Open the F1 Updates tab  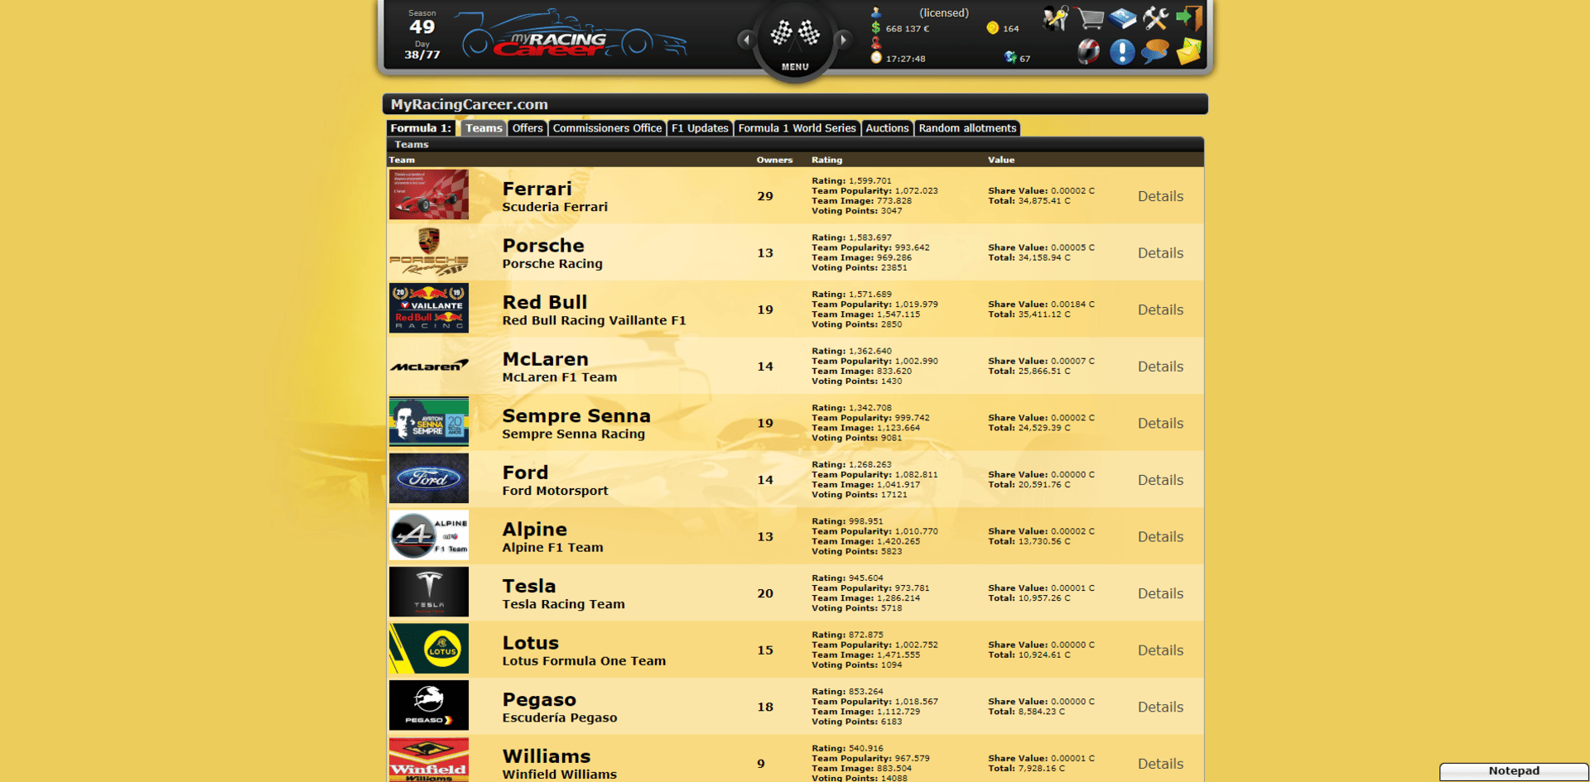point(700,128)
